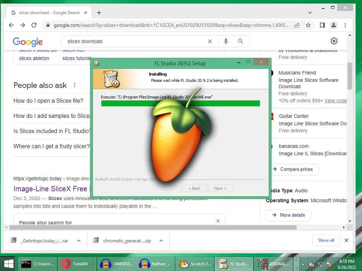Open Google quick settings gear
Image resolution: width=362 pixels, height=271 pixels.
(334, 41)
